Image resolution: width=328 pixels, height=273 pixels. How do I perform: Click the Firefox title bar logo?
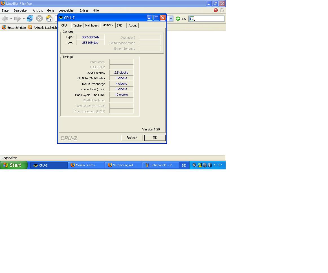(x=3, y=3)
